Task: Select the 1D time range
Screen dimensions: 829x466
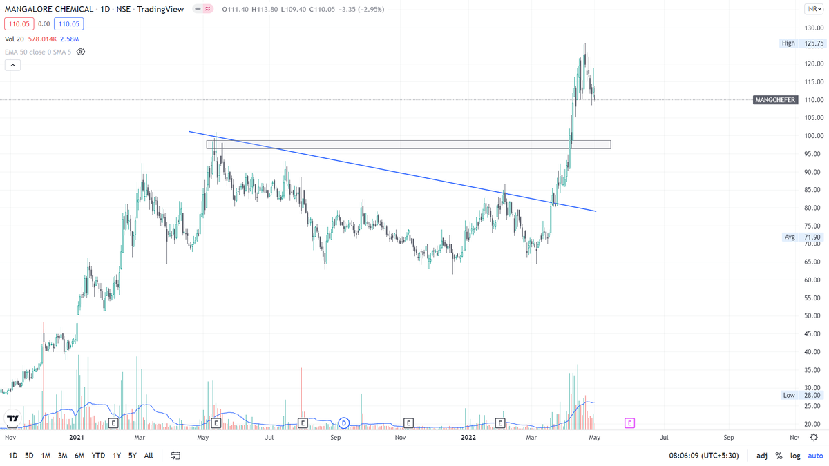Action: (13, 456)
